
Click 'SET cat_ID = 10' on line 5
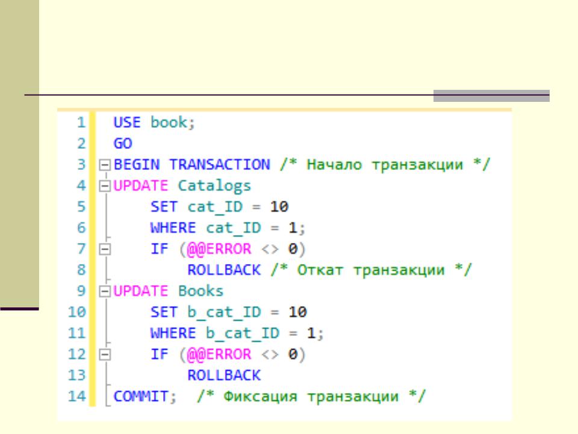[x=219, y=207]
